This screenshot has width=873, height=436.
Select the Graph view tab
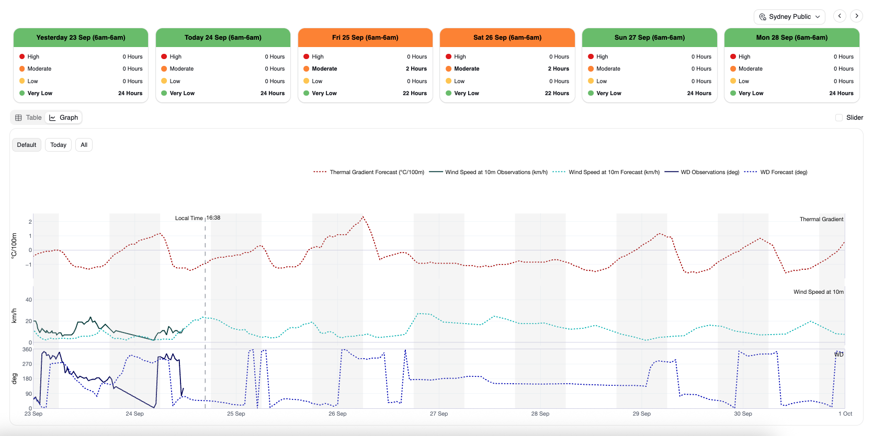63,118
